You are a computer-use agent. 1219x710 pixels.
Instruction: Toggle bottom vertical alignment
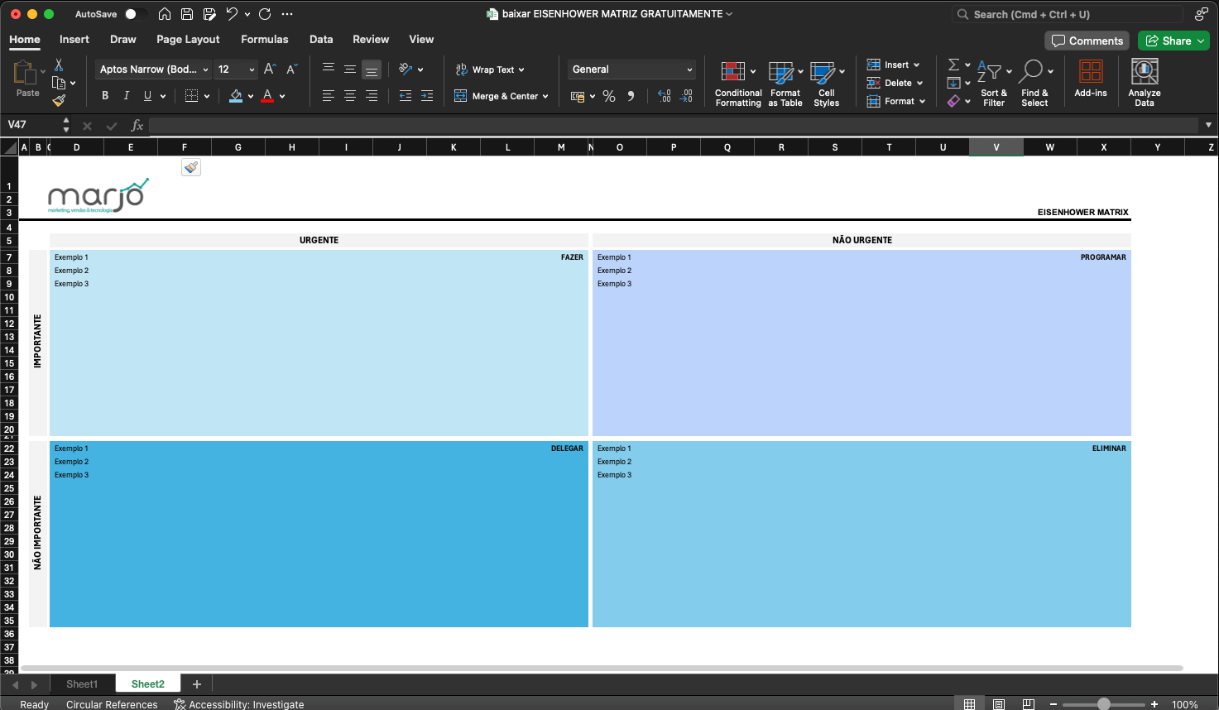coord(372,70)
